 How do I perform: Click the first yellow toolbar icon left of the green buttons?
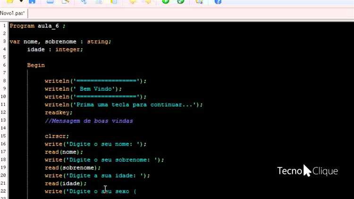133,2
